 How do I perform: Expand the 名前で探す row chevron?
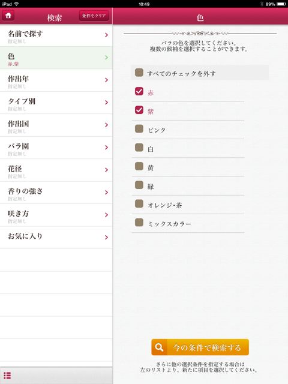[x=106, y=35]
